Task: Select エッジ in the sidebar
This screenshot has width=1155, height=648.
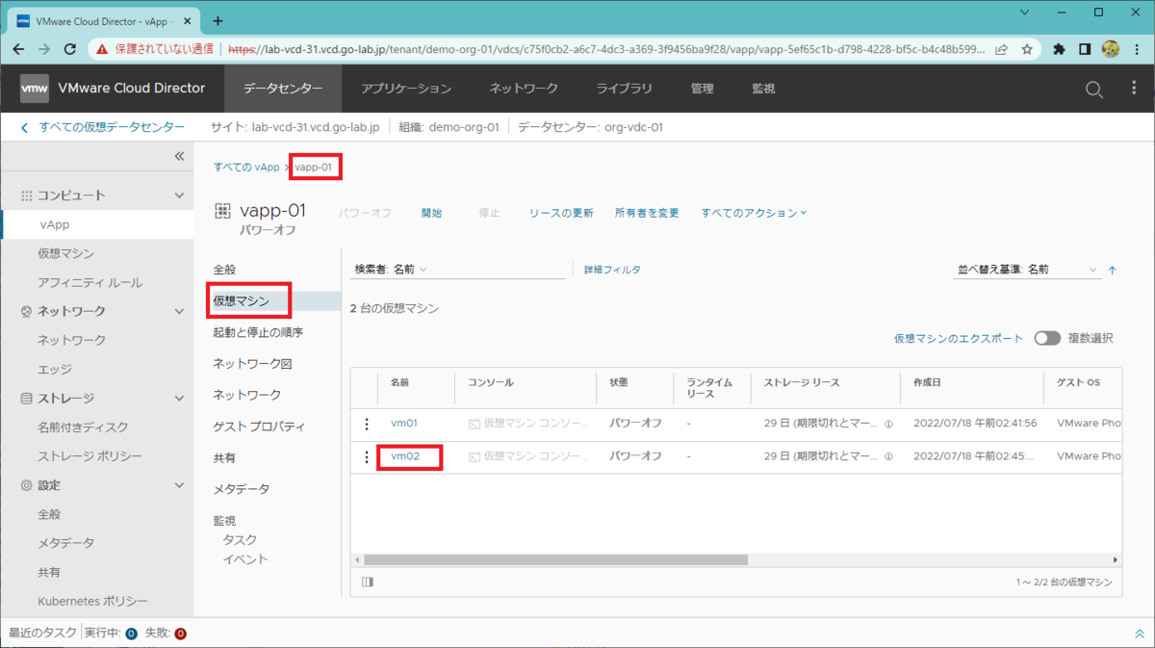Action: [x=55, y=369]
